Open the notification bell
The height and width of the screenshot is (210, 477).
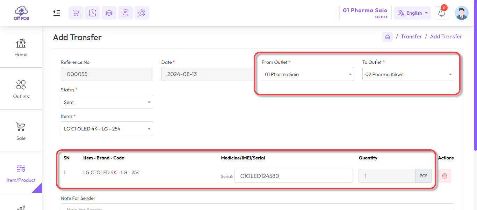point(441,13)
